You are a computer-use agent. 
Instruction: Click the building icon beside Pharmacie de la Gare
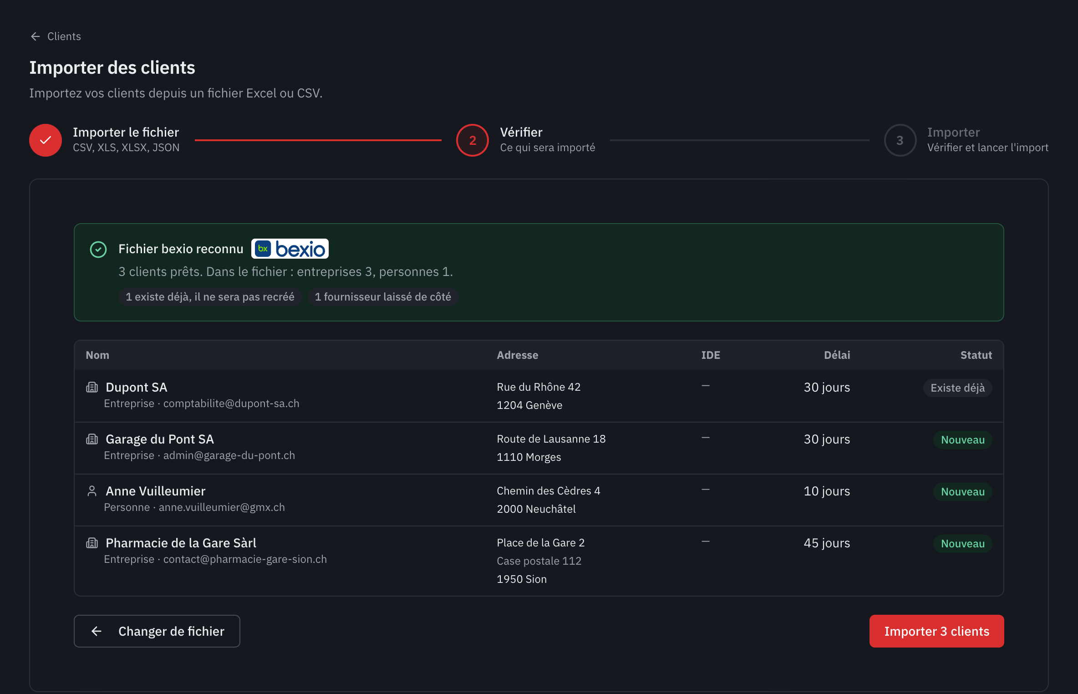coord(92,543)
